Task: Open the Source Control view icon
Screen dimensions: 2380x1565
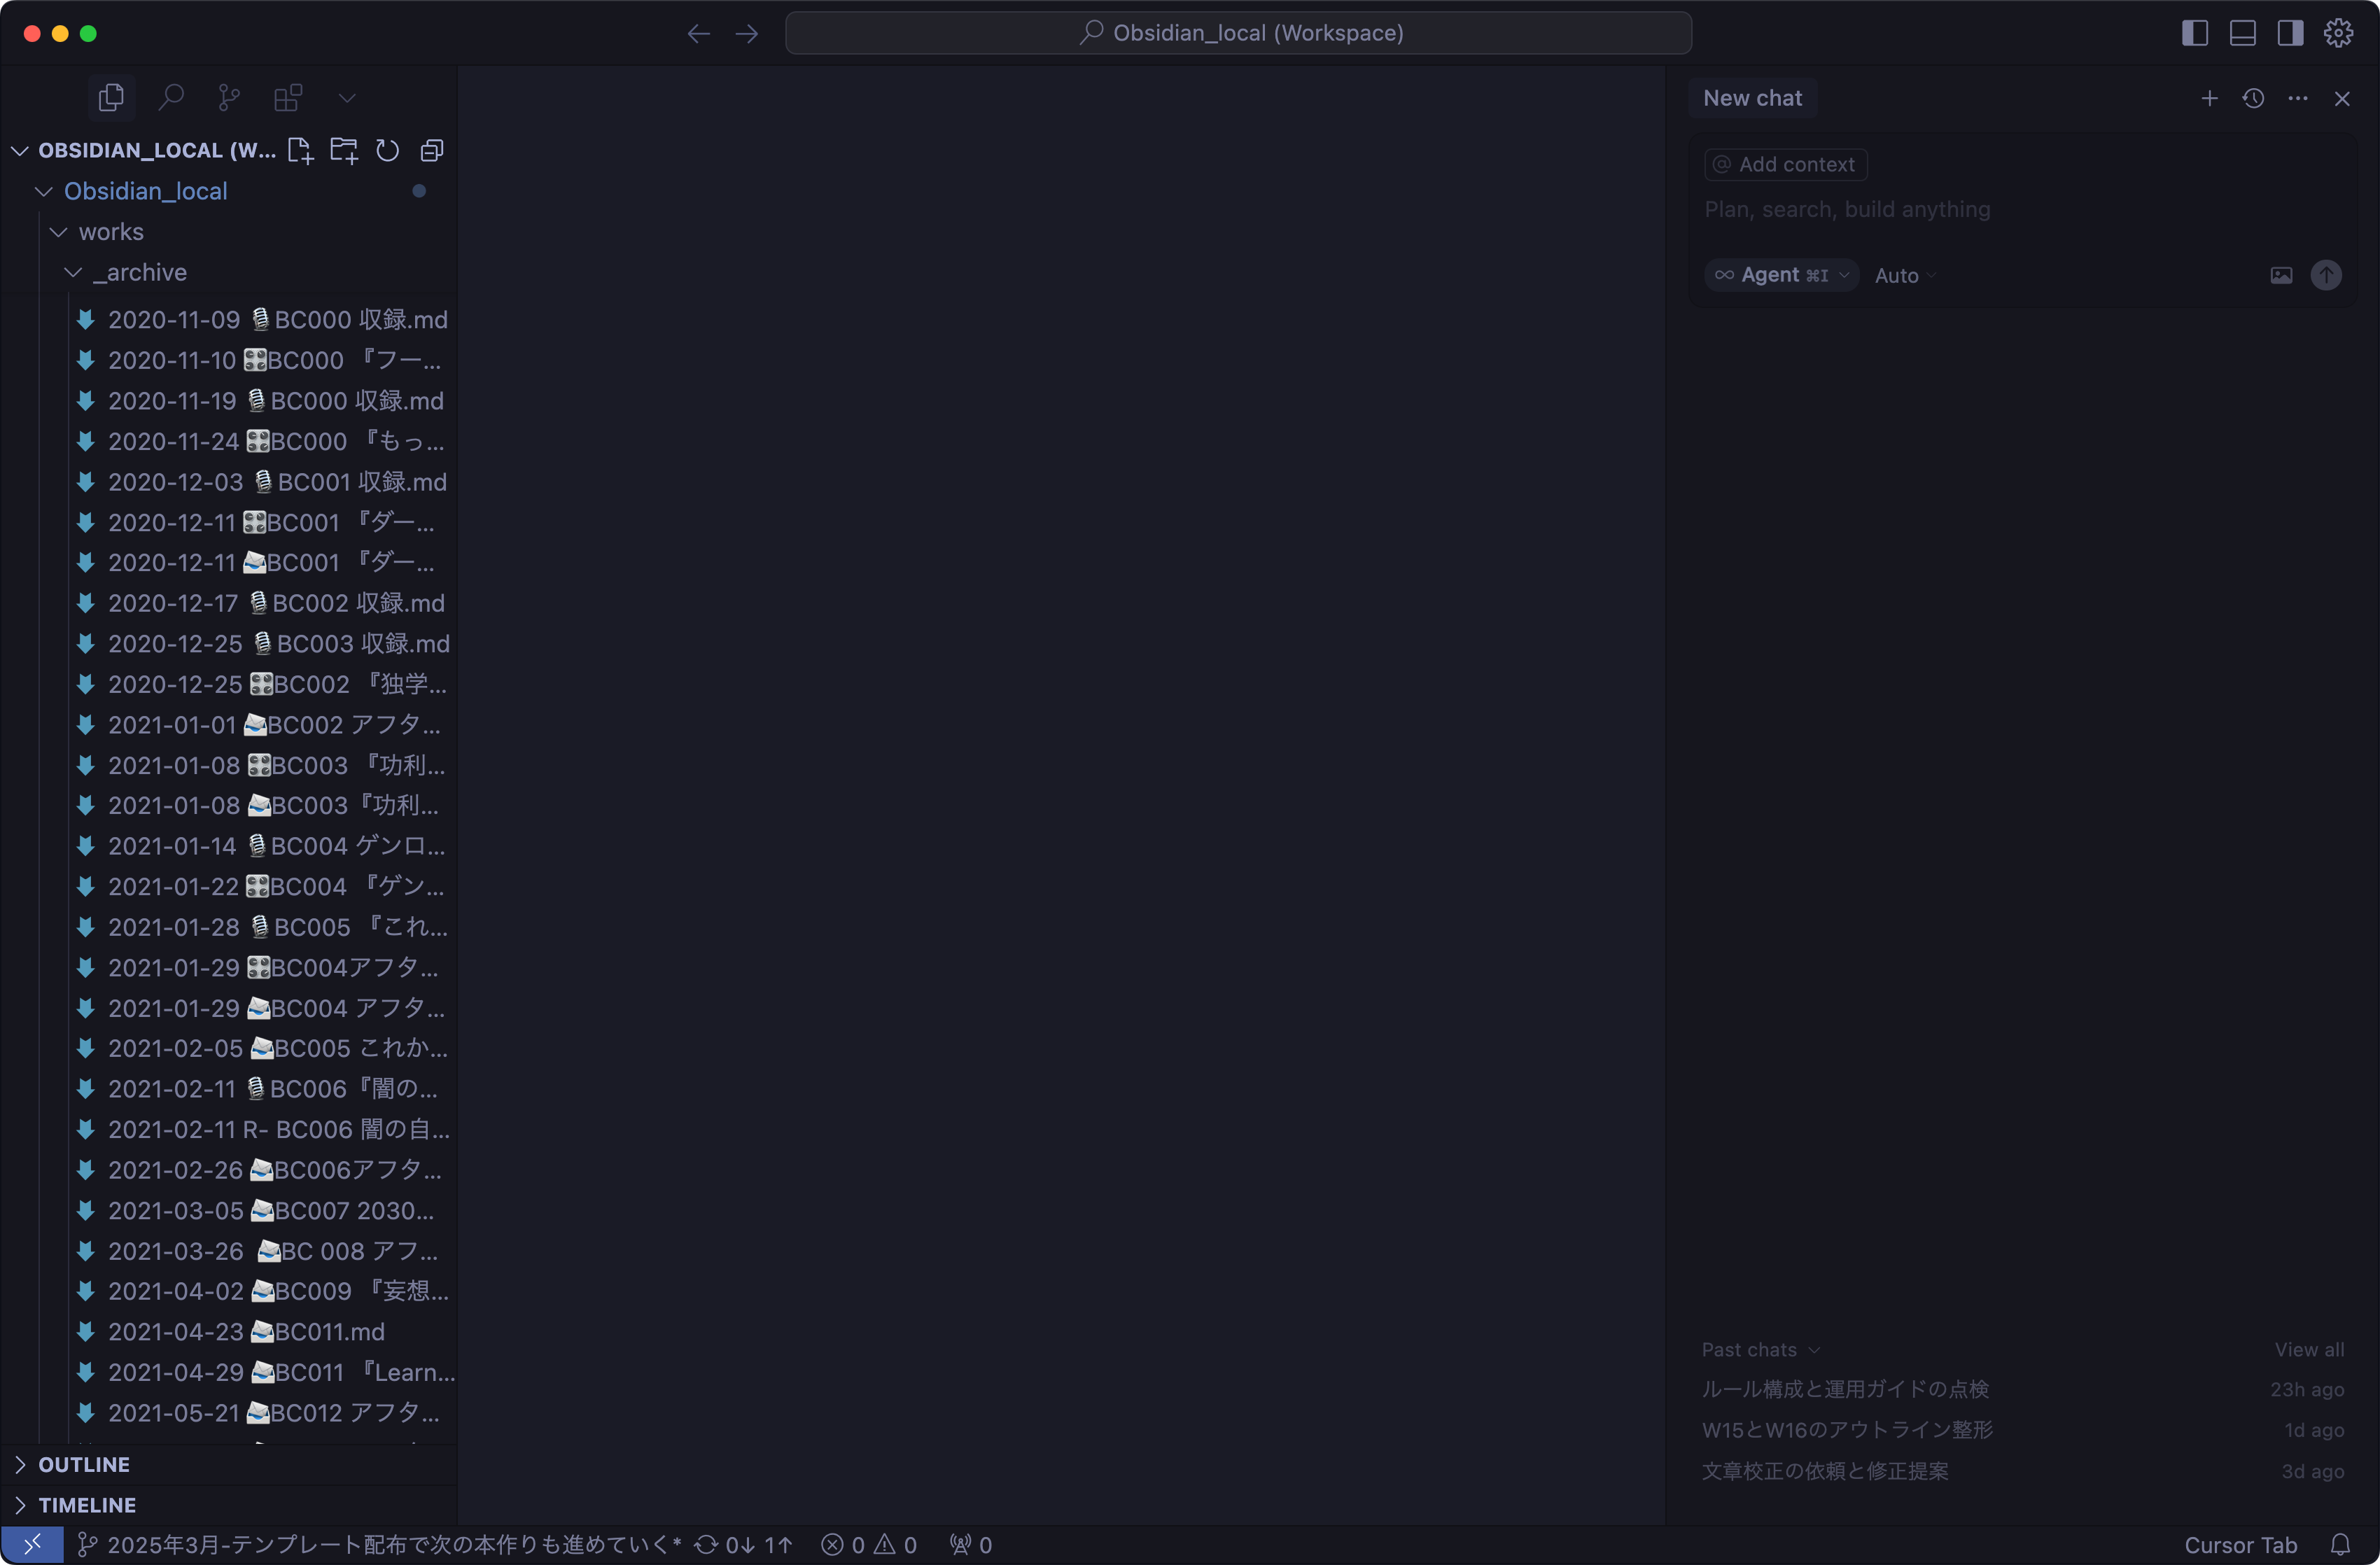Action: (x=229, y=97)
